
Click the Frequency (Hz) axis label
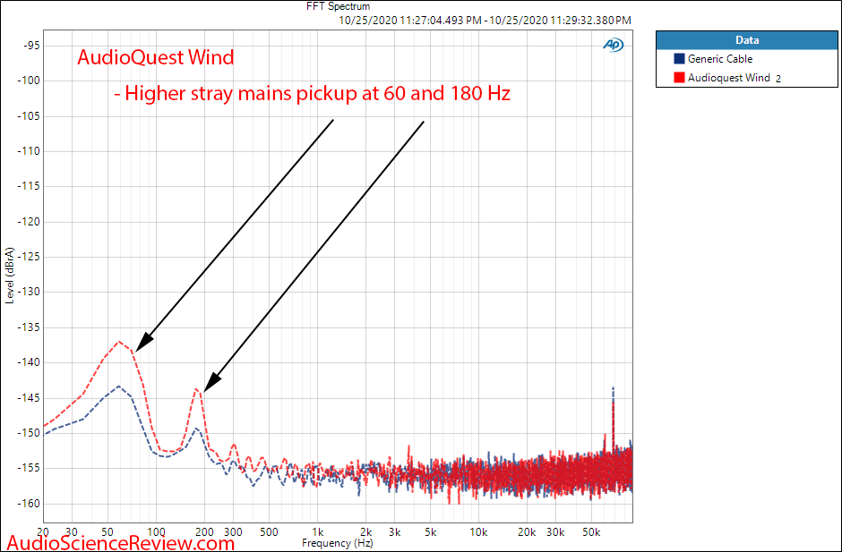click(337, 543)
